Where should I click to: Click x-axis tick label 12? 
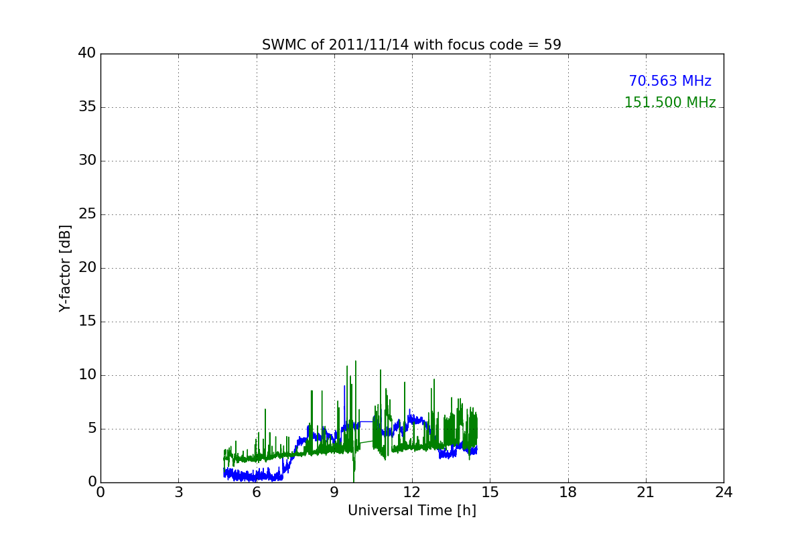pyautogui.click(x=412, y=492)
